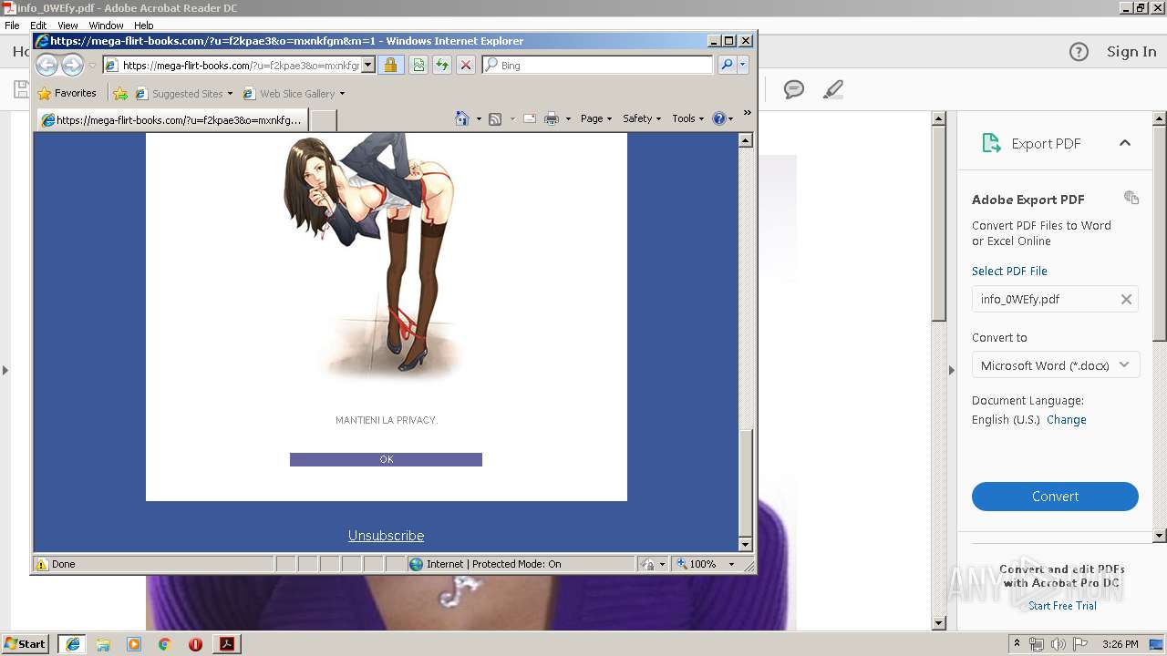Click the Read Mail icon in IE toolbar

point(529,118)
